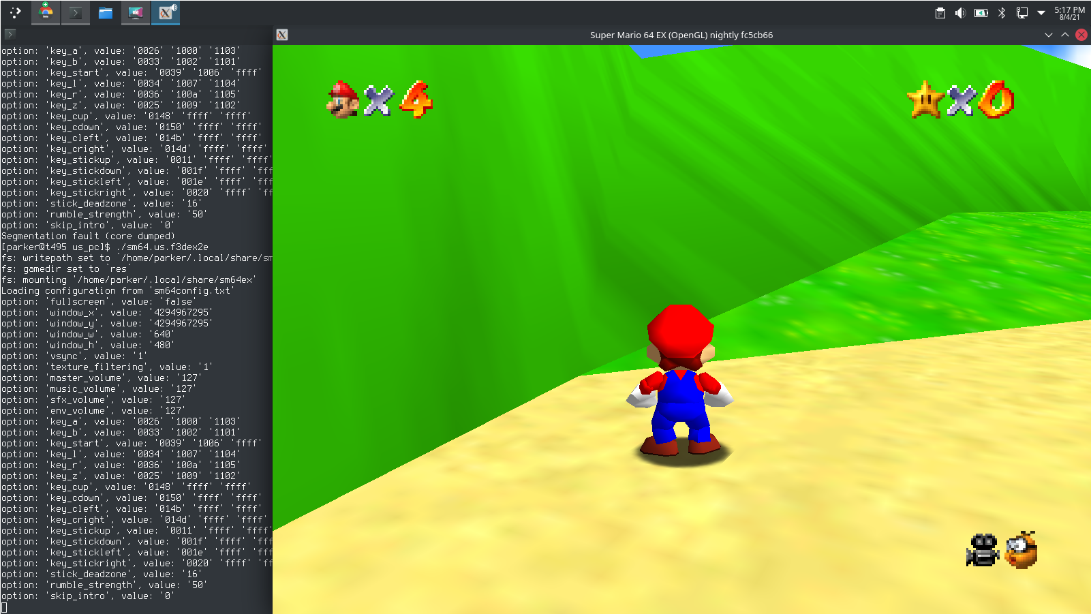Click the battery status tray icon
1091x614 pixels.
982,12
